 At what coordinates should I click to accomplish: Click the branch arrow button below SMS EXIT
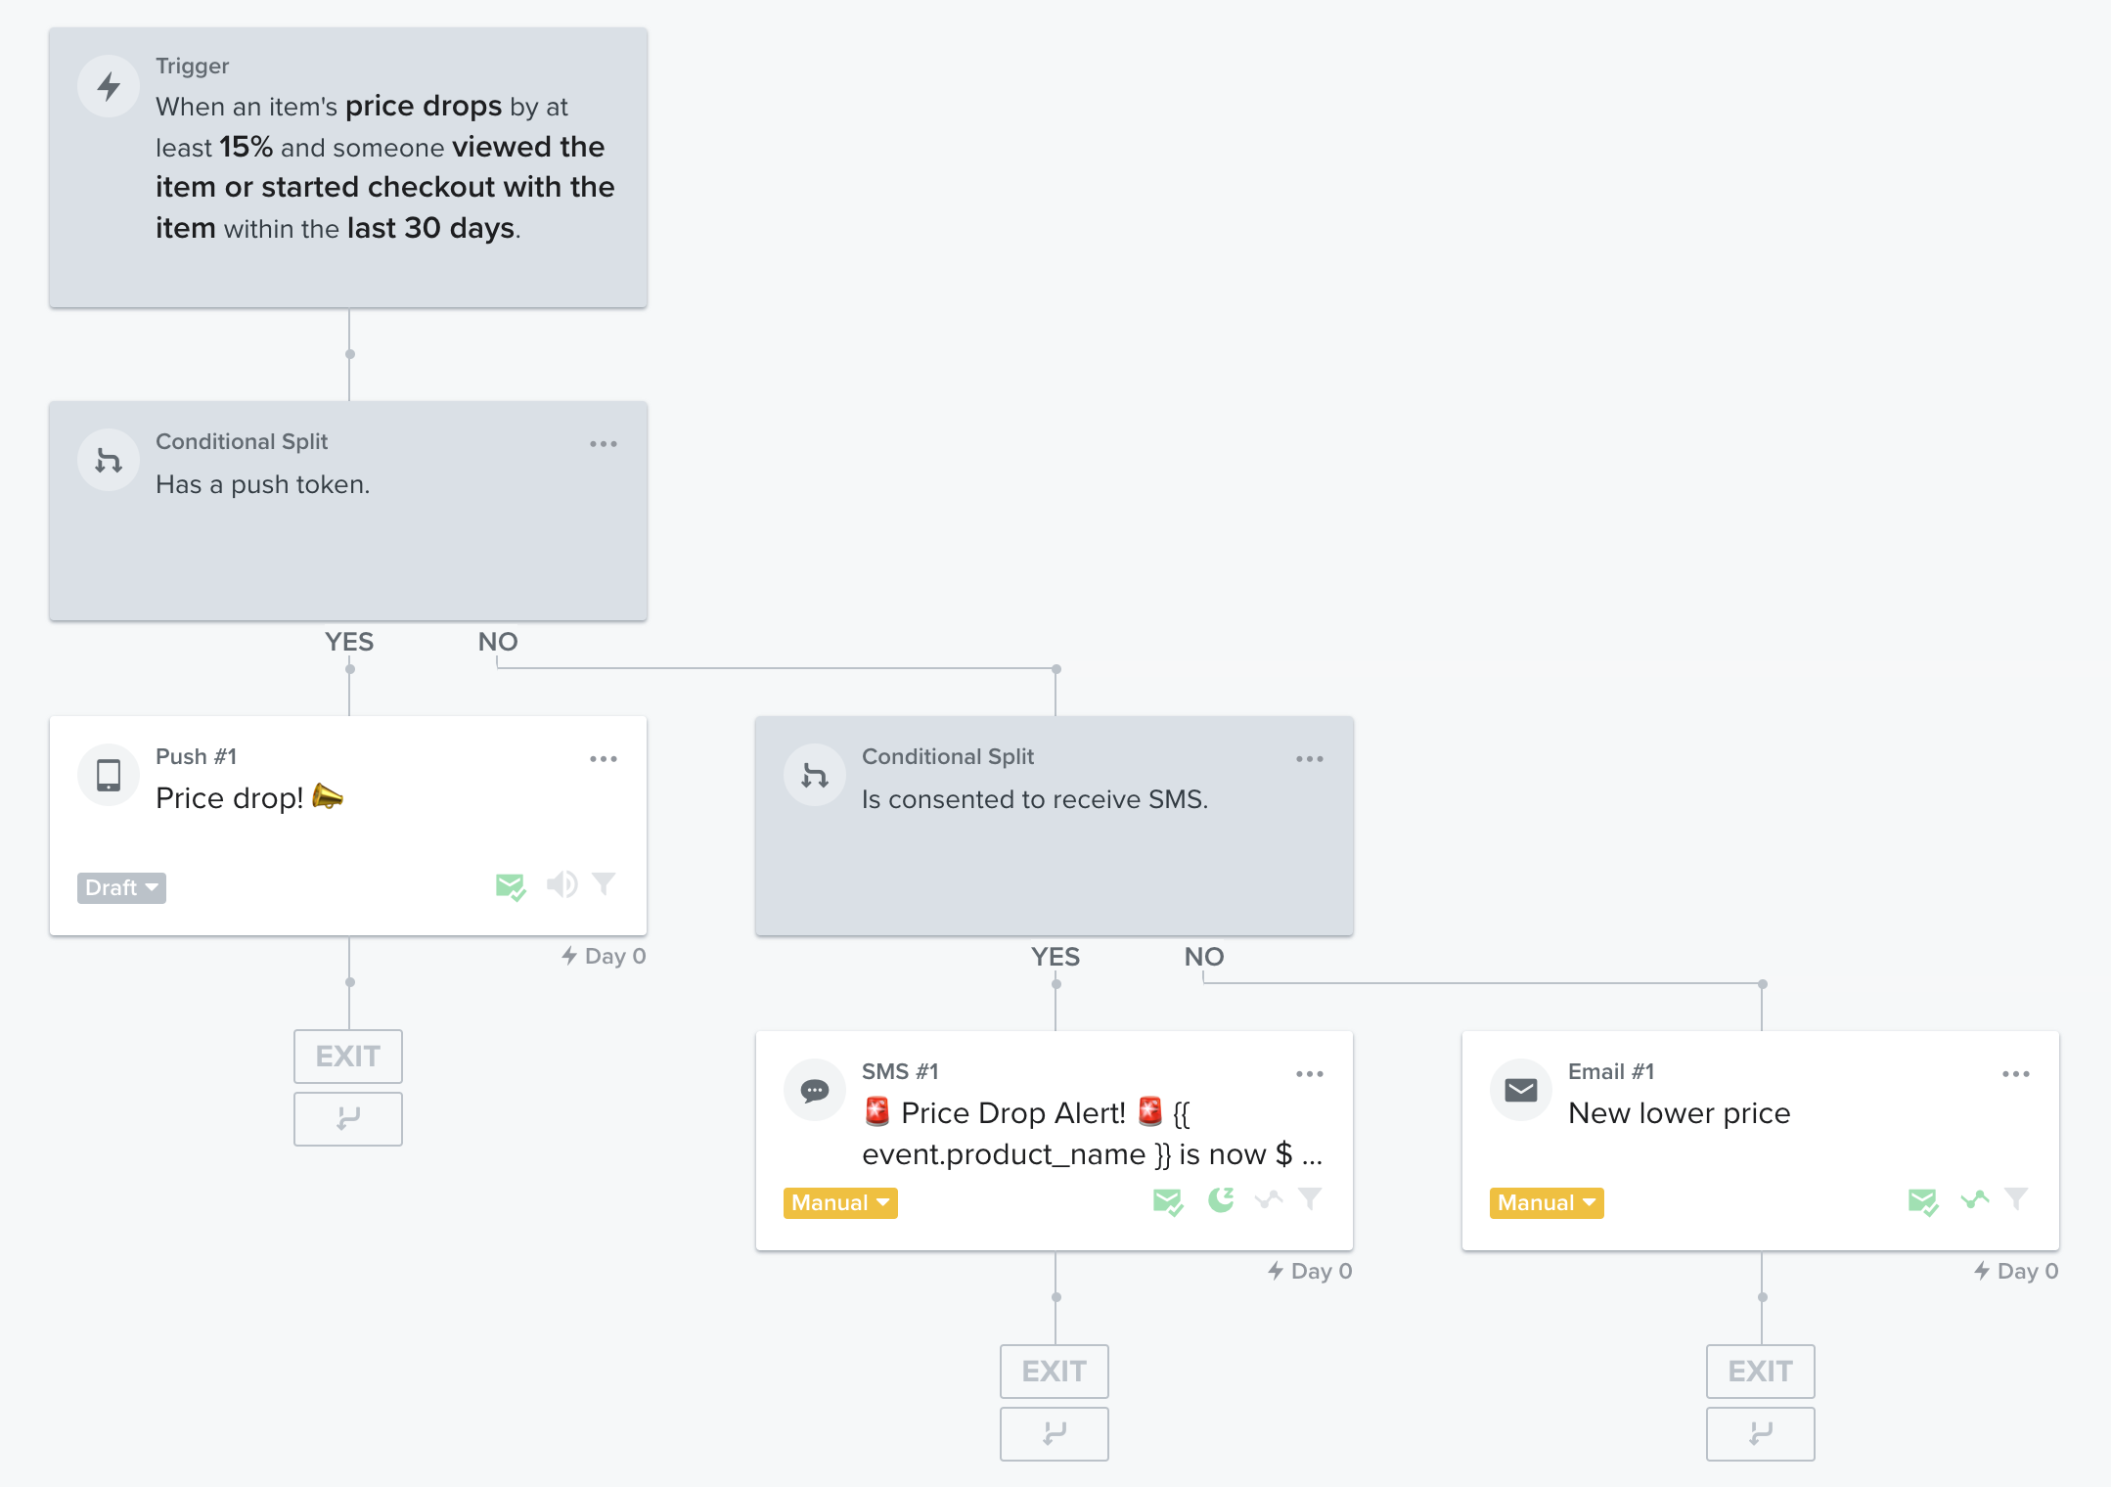(x=1055, y=1434)
